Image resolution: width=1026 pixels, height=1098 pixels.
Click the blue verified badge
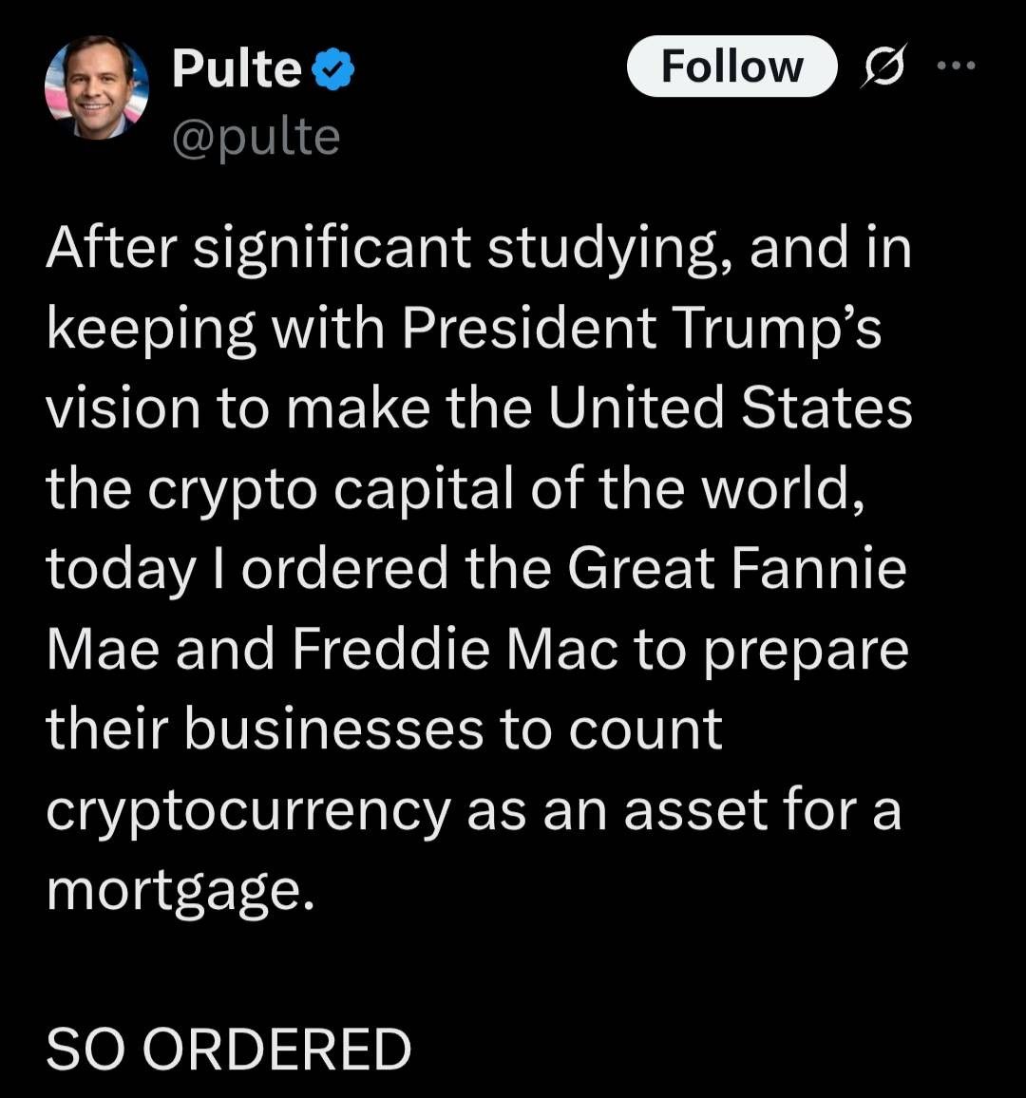pyautogui.click(x=333, y=69)
